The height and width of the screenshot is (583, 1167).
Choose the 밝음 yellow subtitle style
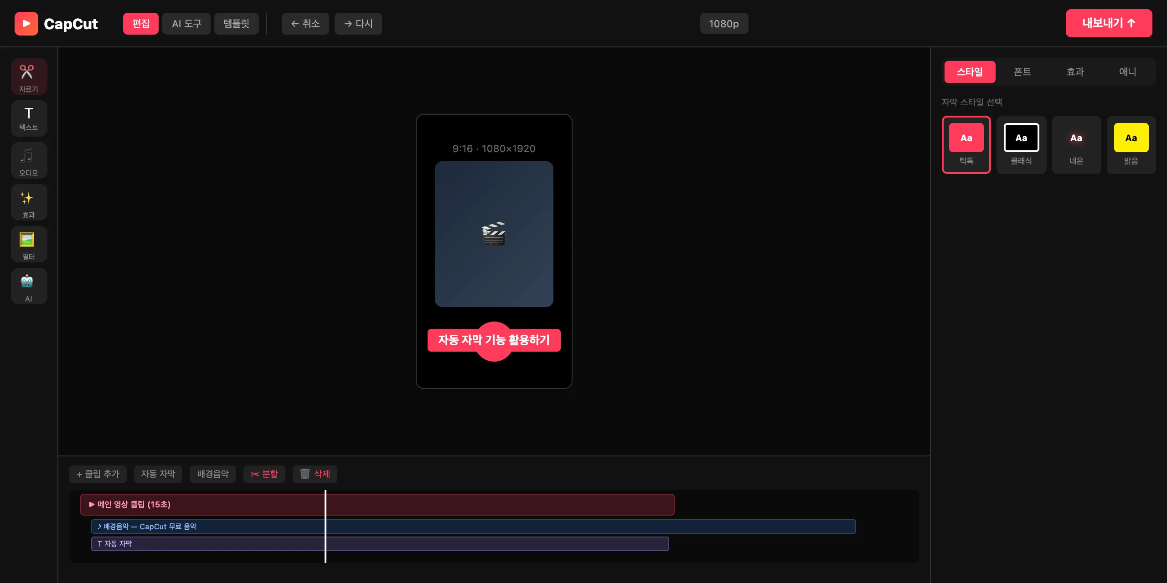click(1131, 145)
